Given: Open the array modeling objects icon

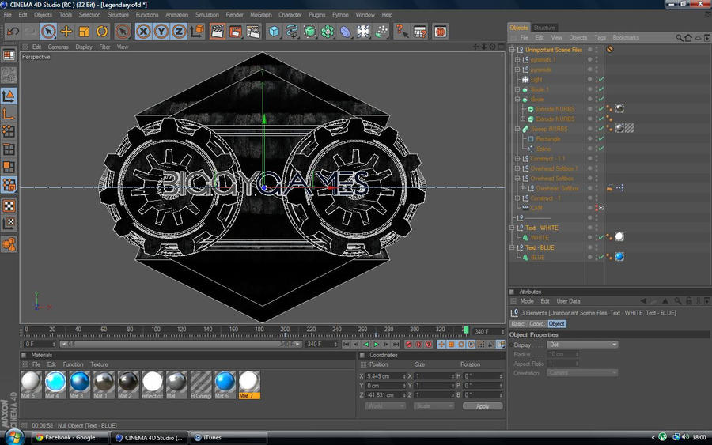Looking at the screenshot, I should pyautogui.click(x=328, y=32).
